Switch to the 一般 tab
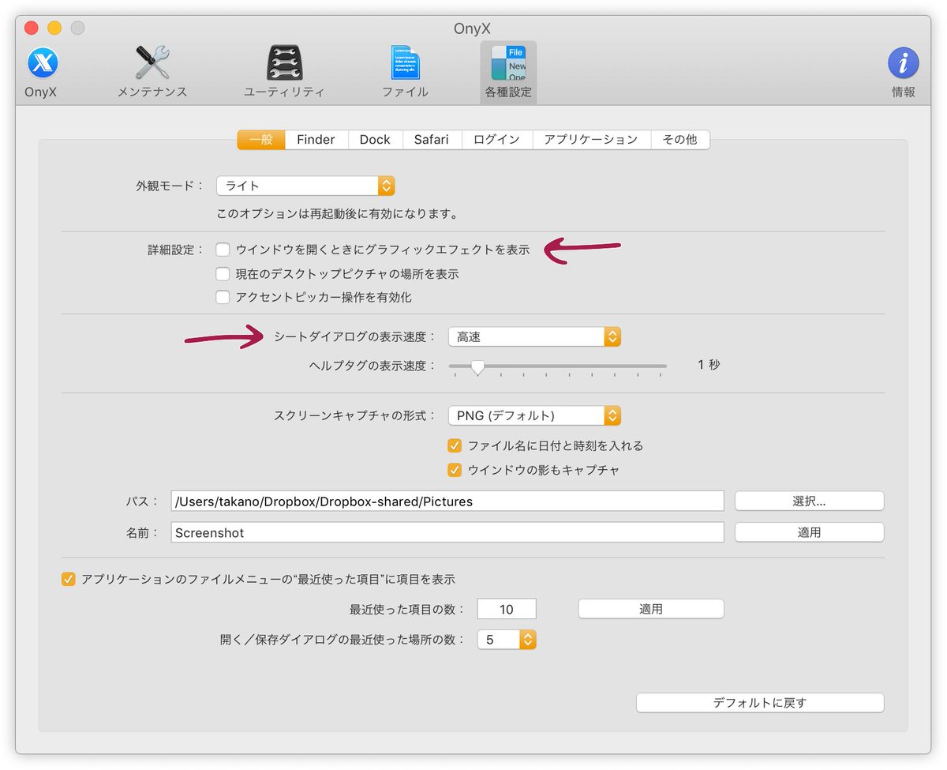This screenshot has width=947, height=770. pyautogui.click(x=261, y=140)
